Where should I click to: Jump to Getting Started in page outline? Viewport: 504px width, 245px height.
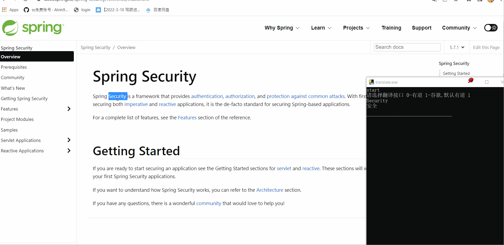click(456, 73)
